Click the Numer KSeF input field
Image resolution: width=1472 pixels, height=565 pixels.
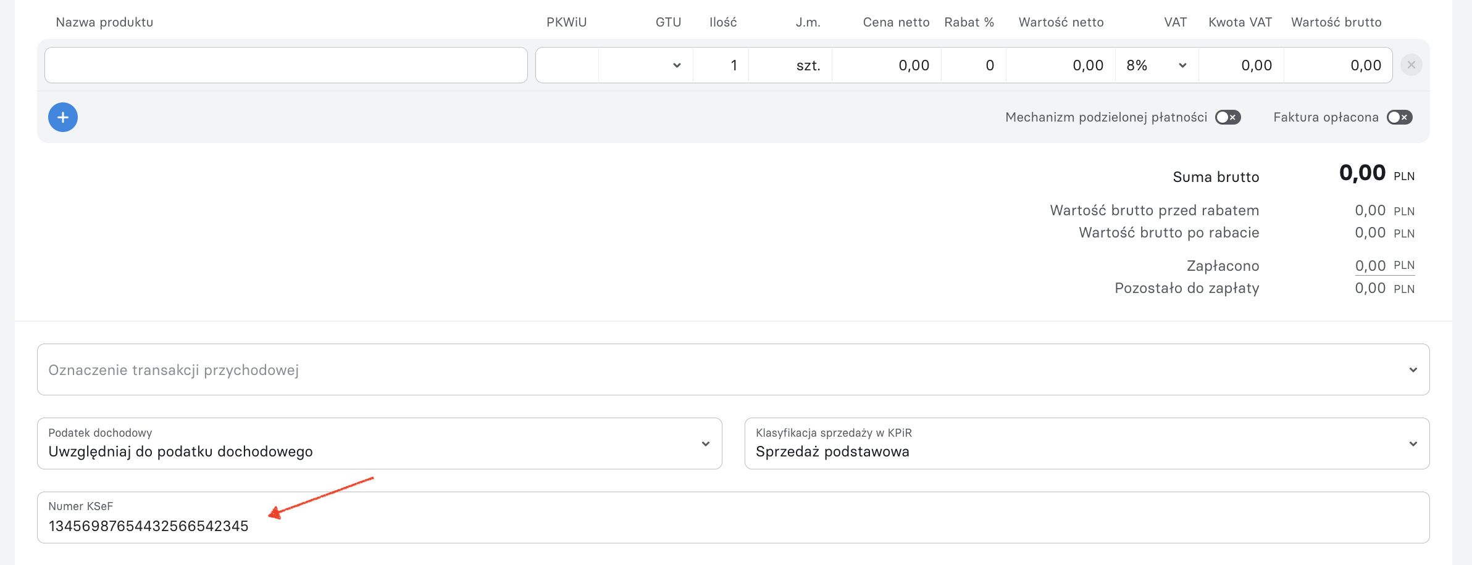click(x=734, y=518)
